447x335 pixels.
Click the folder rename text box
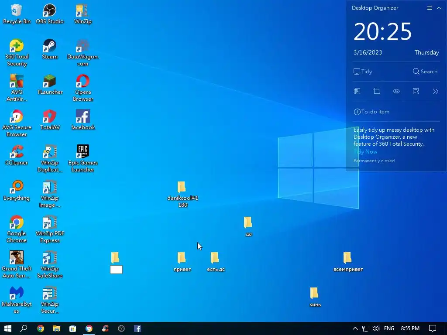pos(116,270)
